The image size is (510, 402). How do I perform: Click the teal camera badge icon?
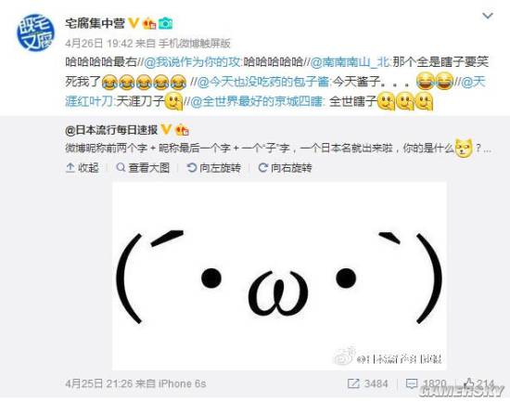pyautogui.click(x=165, y=23)
